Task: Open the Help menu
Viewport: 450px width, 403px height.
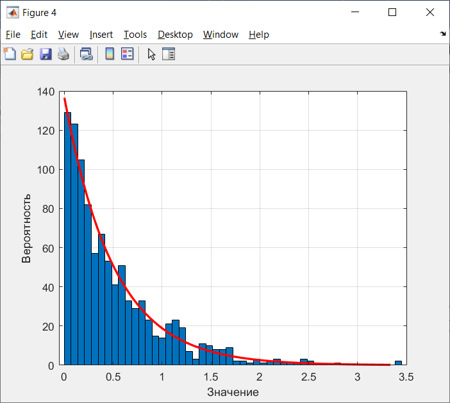Action: (259, 35)
